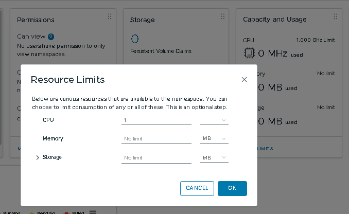Click the Persistent Volume Claims count
The height and width of the screenshot is (214, 349).
coord(135,39)
